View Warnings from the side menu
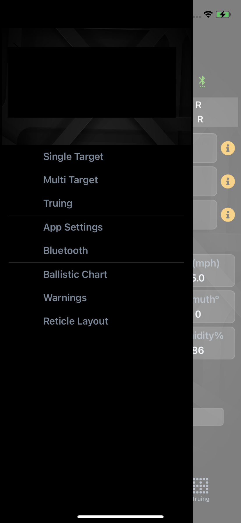Image resolution: width=241 pixels, height=523 pixels. click(x=65, y=298)
